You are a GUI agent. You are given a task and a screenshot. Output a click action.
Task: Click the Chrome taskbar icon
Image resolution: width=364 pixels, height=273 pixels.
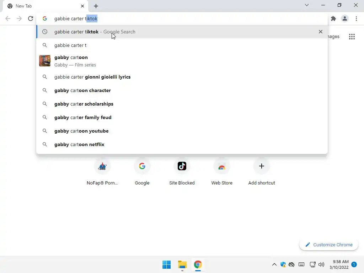click(x=198, y=264)
